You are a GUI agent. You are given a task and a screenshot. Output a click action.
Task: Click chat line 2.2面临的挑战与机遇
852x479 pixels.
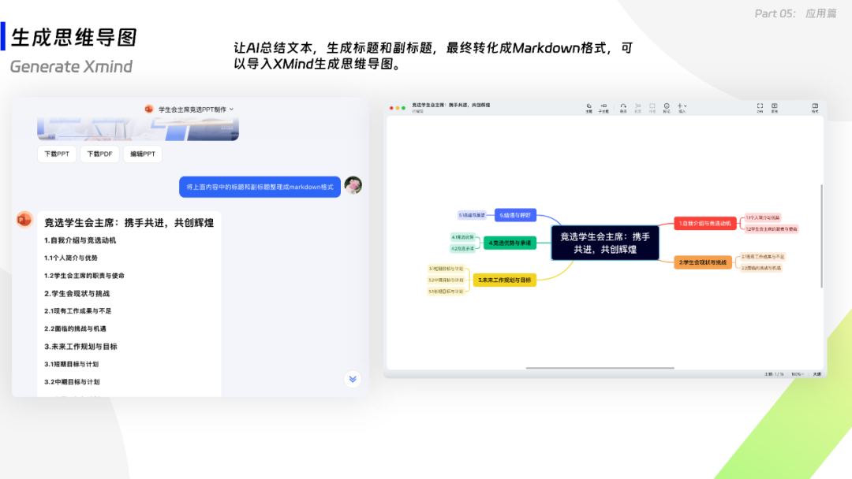pos(75,329)
